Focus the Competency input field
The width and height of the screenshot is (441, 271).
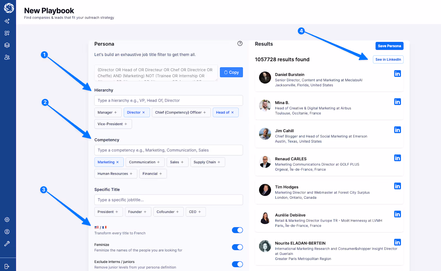(168, 150)
